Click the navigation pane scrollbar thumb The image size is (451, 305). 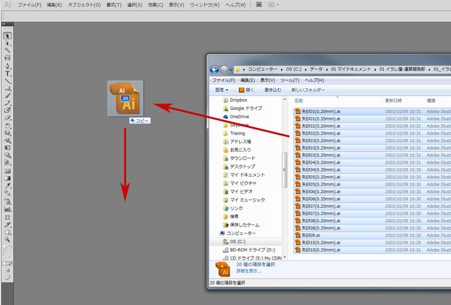coord(285,170)
